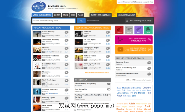Play preview of Don't Start Now
The width and height of the screenshot is (185, 112).
(x=67, y=64)
